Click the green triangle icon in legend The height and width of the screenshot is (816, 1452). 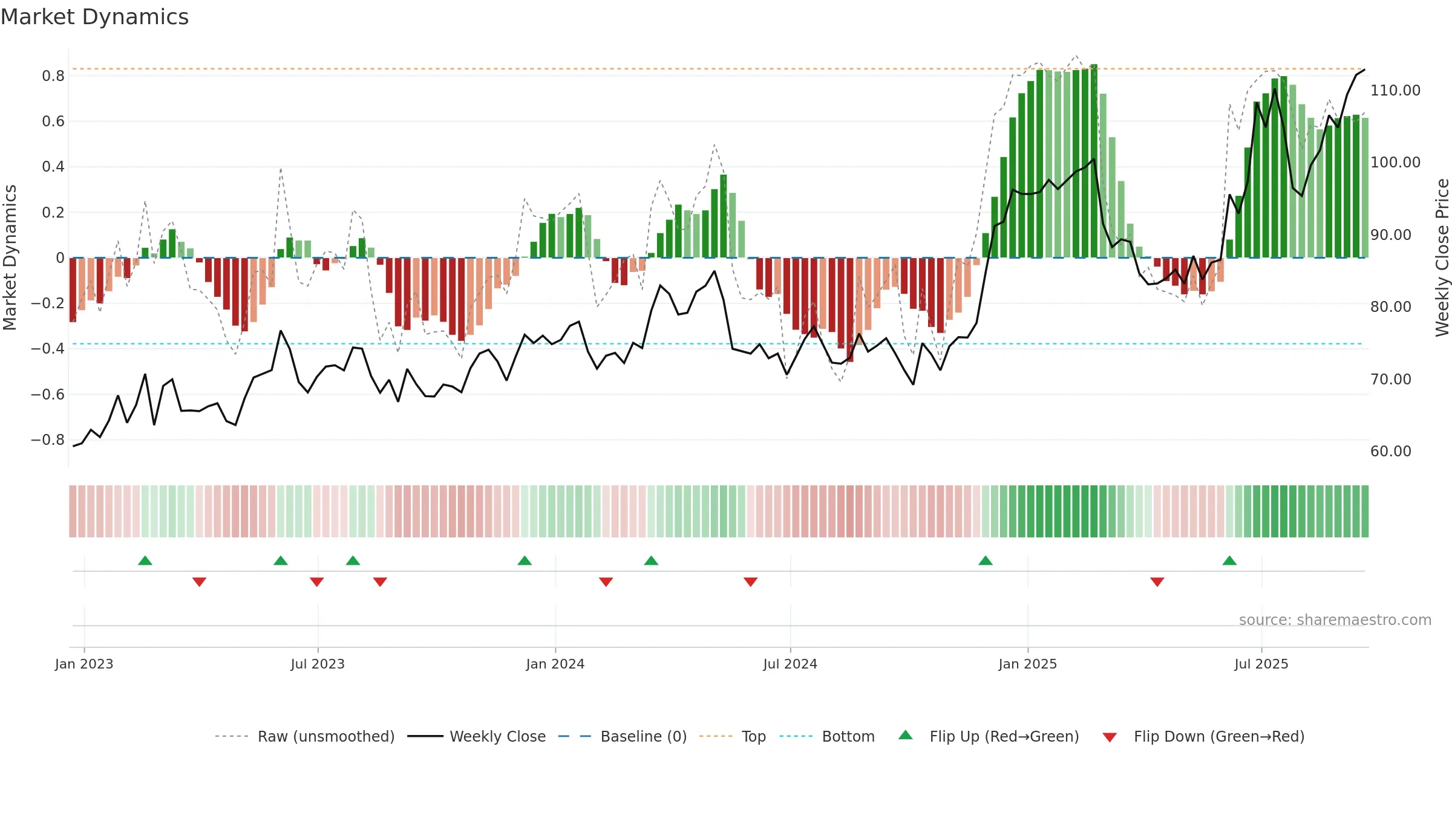tap(906, 735)
